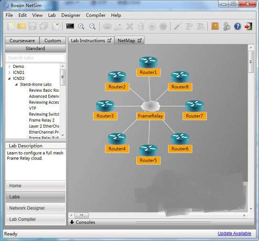Expand the ICND1 tree node

point(10,72)
